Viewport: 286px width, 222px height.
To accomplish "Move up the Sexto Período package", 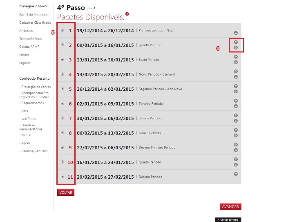I will (236, 57).
